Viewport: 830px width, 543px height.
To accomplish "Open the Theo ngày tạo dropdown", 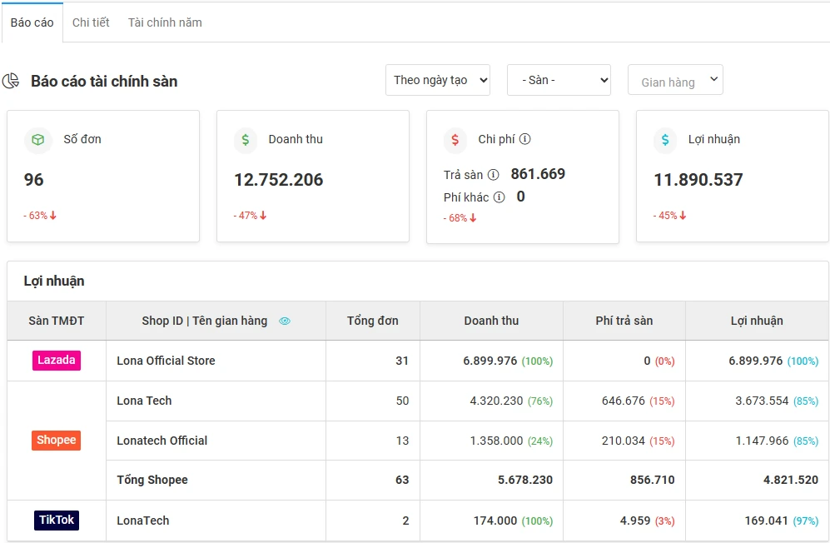I will click(437, 80).
